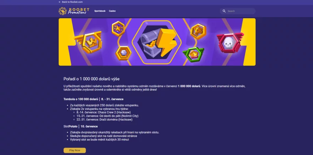Click the Tombola o 100 000 dolarů heading
Viewport: 313px width, 155px height.
(81, 99)
